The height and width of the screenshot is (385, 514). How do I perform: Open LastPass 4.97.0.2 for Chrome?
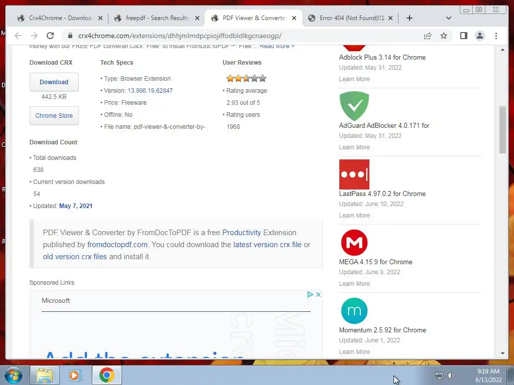(x=382, y=194)
